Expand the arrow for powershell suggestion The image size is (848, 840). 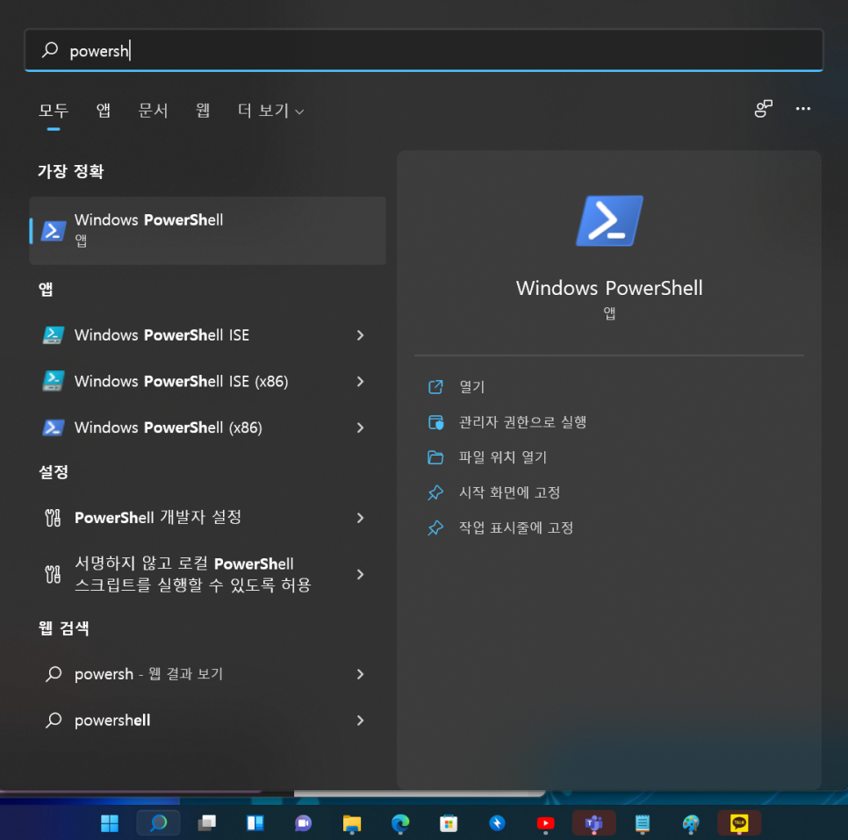[x=360, y=721]
